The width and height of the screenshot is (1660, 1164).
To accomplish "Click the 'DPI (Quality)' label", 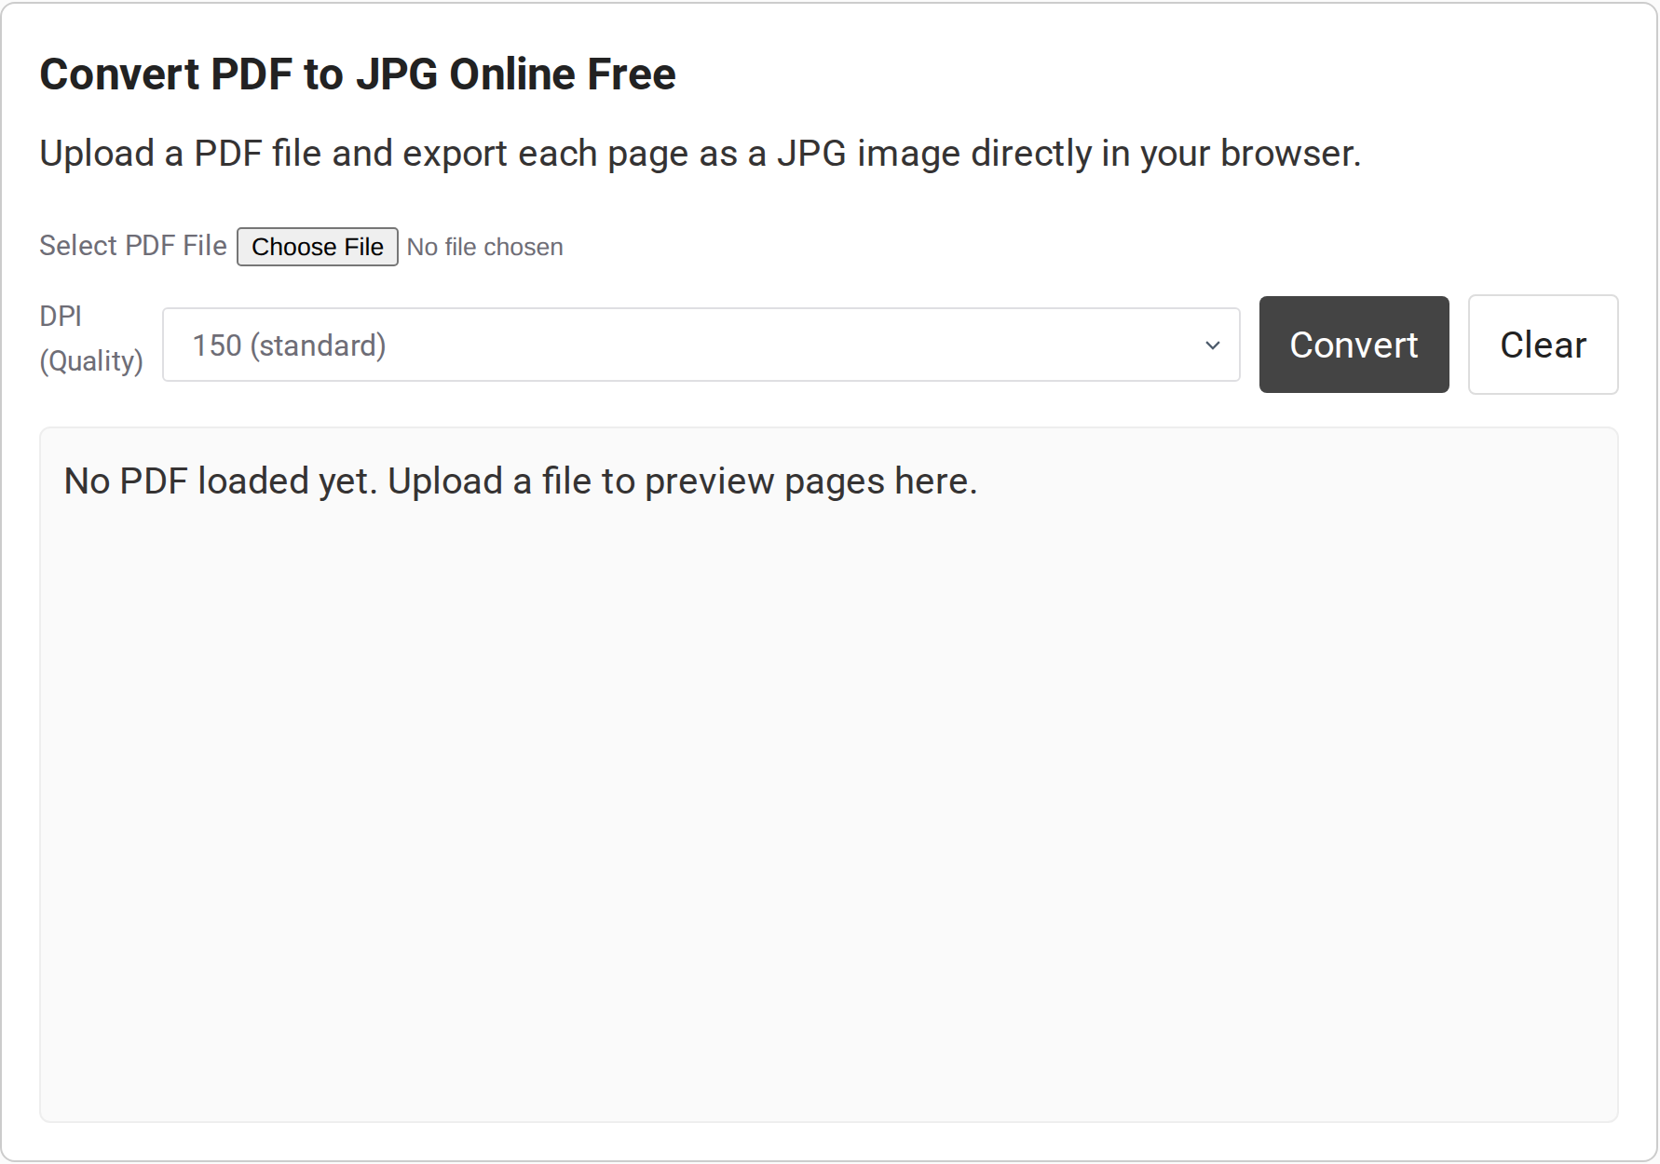I will (x=91, y=339).
